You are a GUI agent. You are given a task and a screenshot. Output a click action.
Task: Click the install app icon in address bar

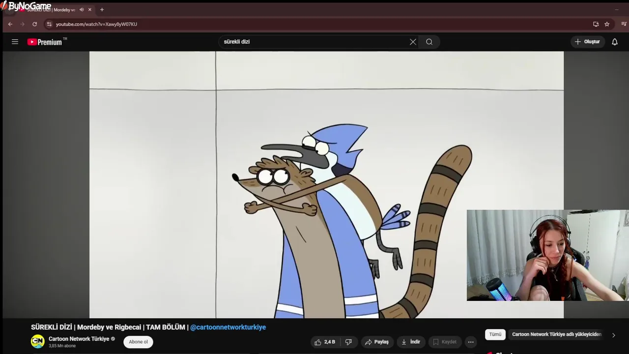tap(596, 24)
